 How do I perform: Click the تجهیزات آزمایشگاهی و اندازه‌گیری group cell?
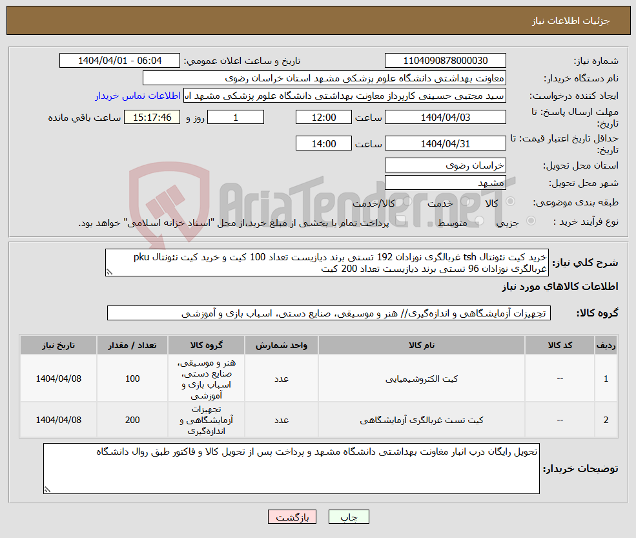point(207,420)
